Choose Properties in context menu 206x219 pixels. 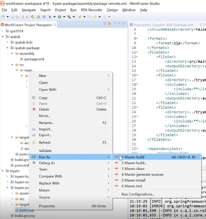[x=71, y=206]
